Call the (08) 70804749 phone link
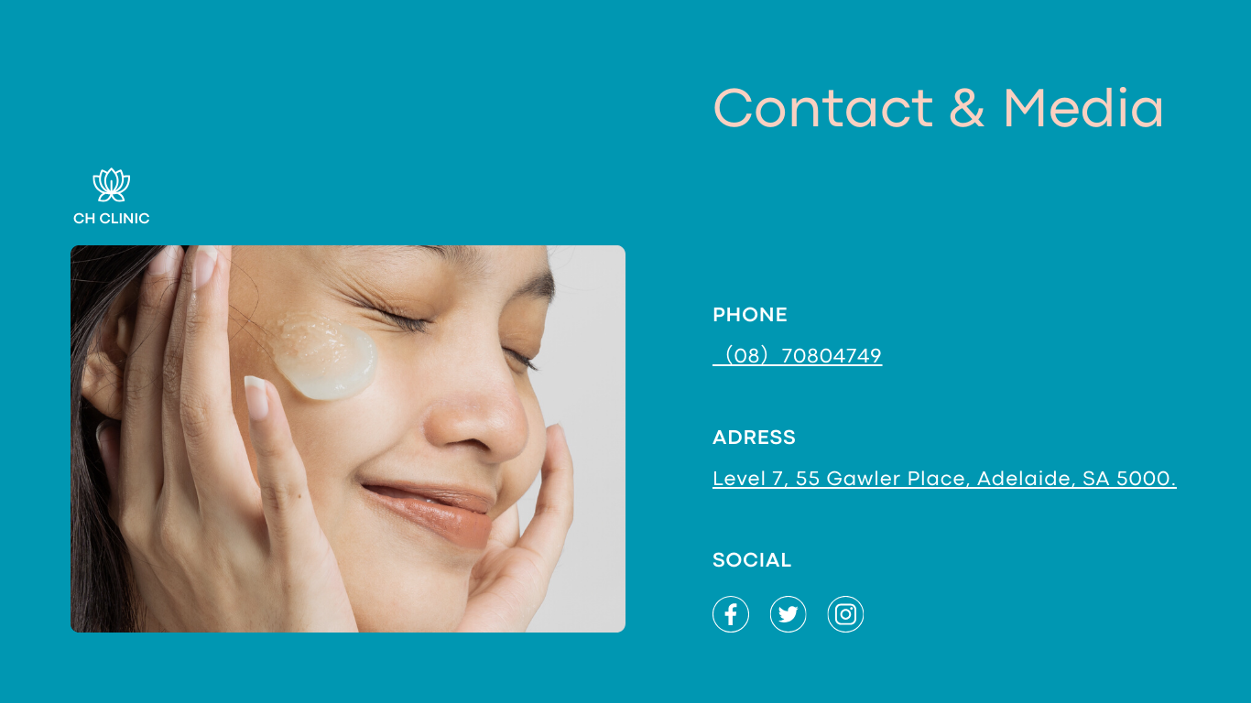The width and height of the screenshot is (1251, 703). pyautogui.click(x=798, y=356)
